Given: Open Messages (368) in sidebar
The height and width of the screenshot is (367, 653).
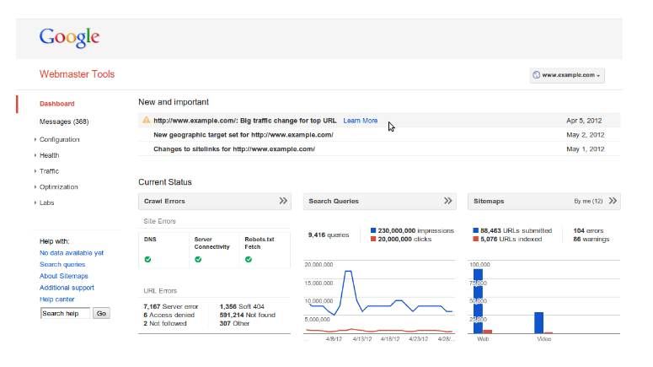Looking at the screenshot, I should click(64, 121).
